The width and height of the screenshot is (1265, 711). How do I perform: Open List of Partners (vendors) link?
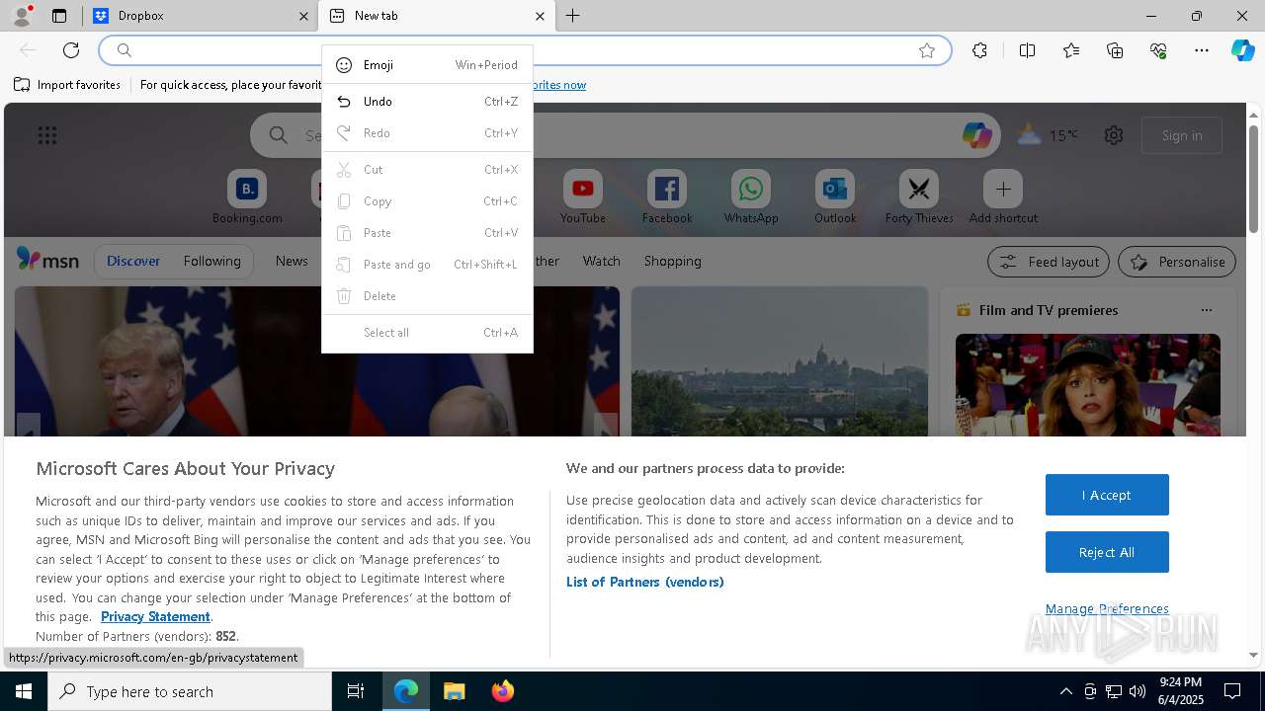tap(645, 582)
